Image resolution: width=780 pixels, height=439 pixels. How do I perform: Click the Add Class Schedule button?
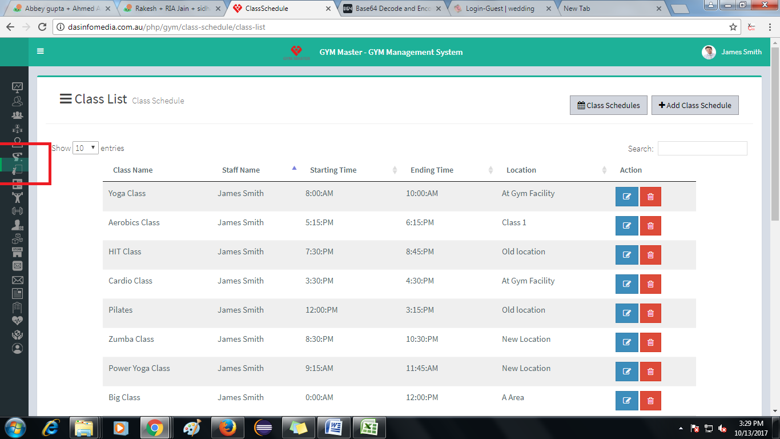(x=695, y=105)
